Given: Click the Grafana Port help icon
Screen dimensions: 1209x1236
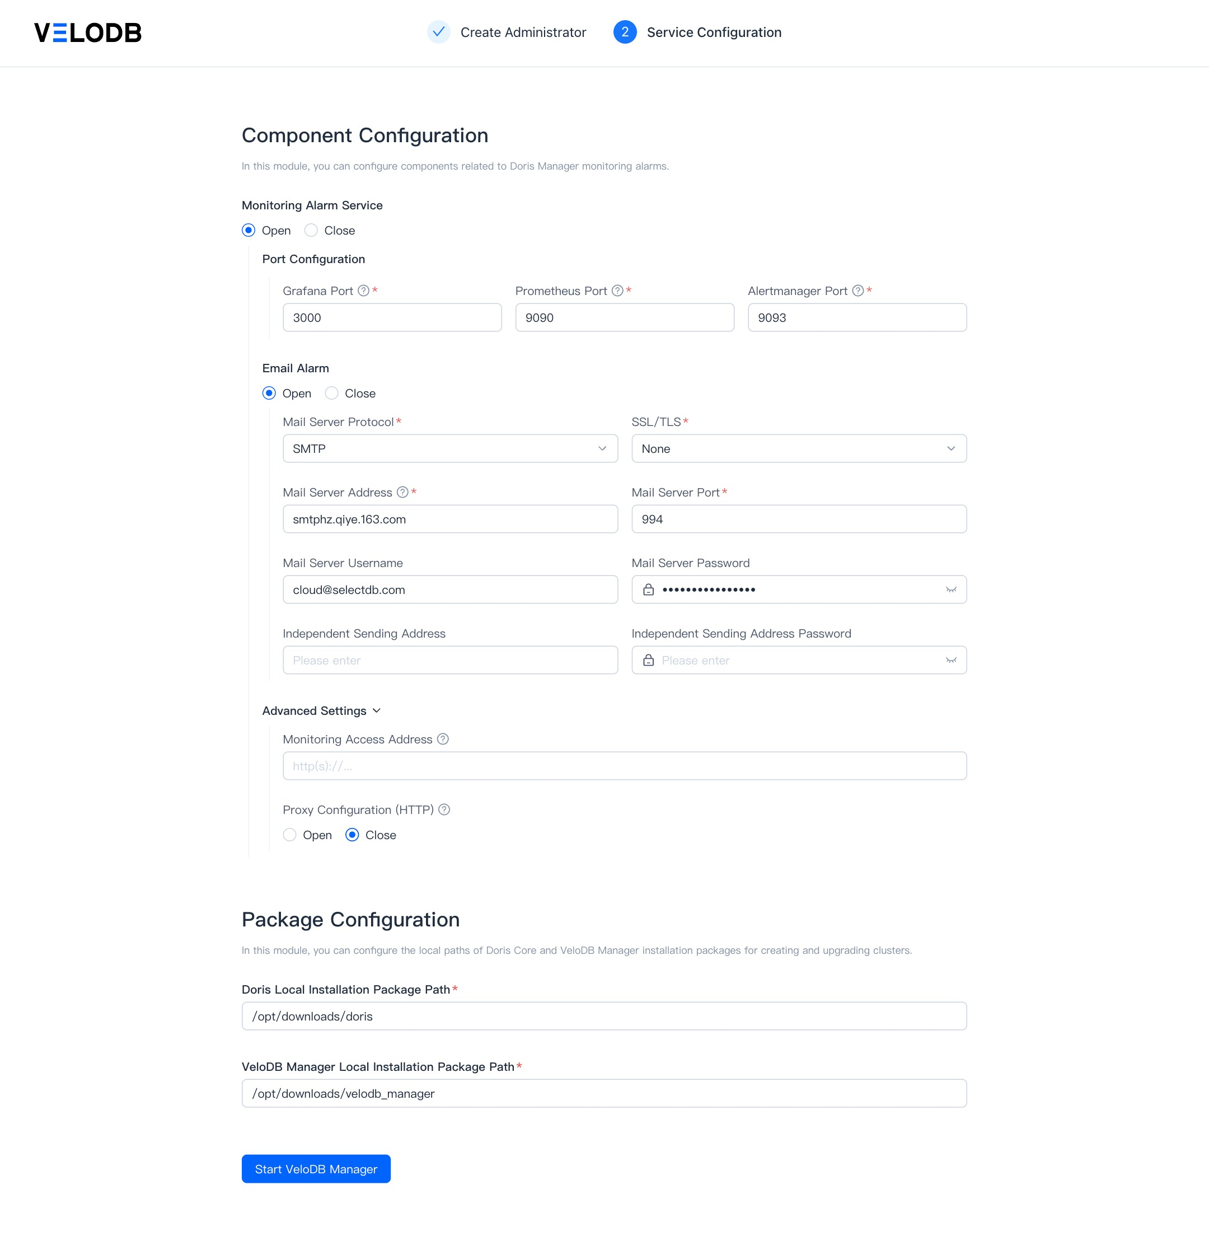Looking at the screenshot, I should tap(363, 291).
